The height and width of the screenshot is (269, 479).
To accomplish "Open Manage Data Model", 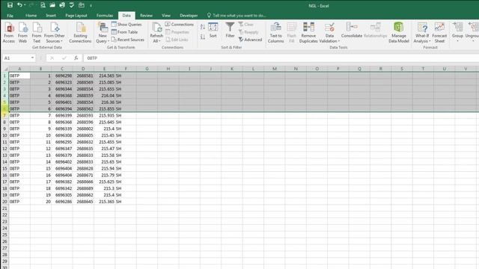I will tap(399, 33).
